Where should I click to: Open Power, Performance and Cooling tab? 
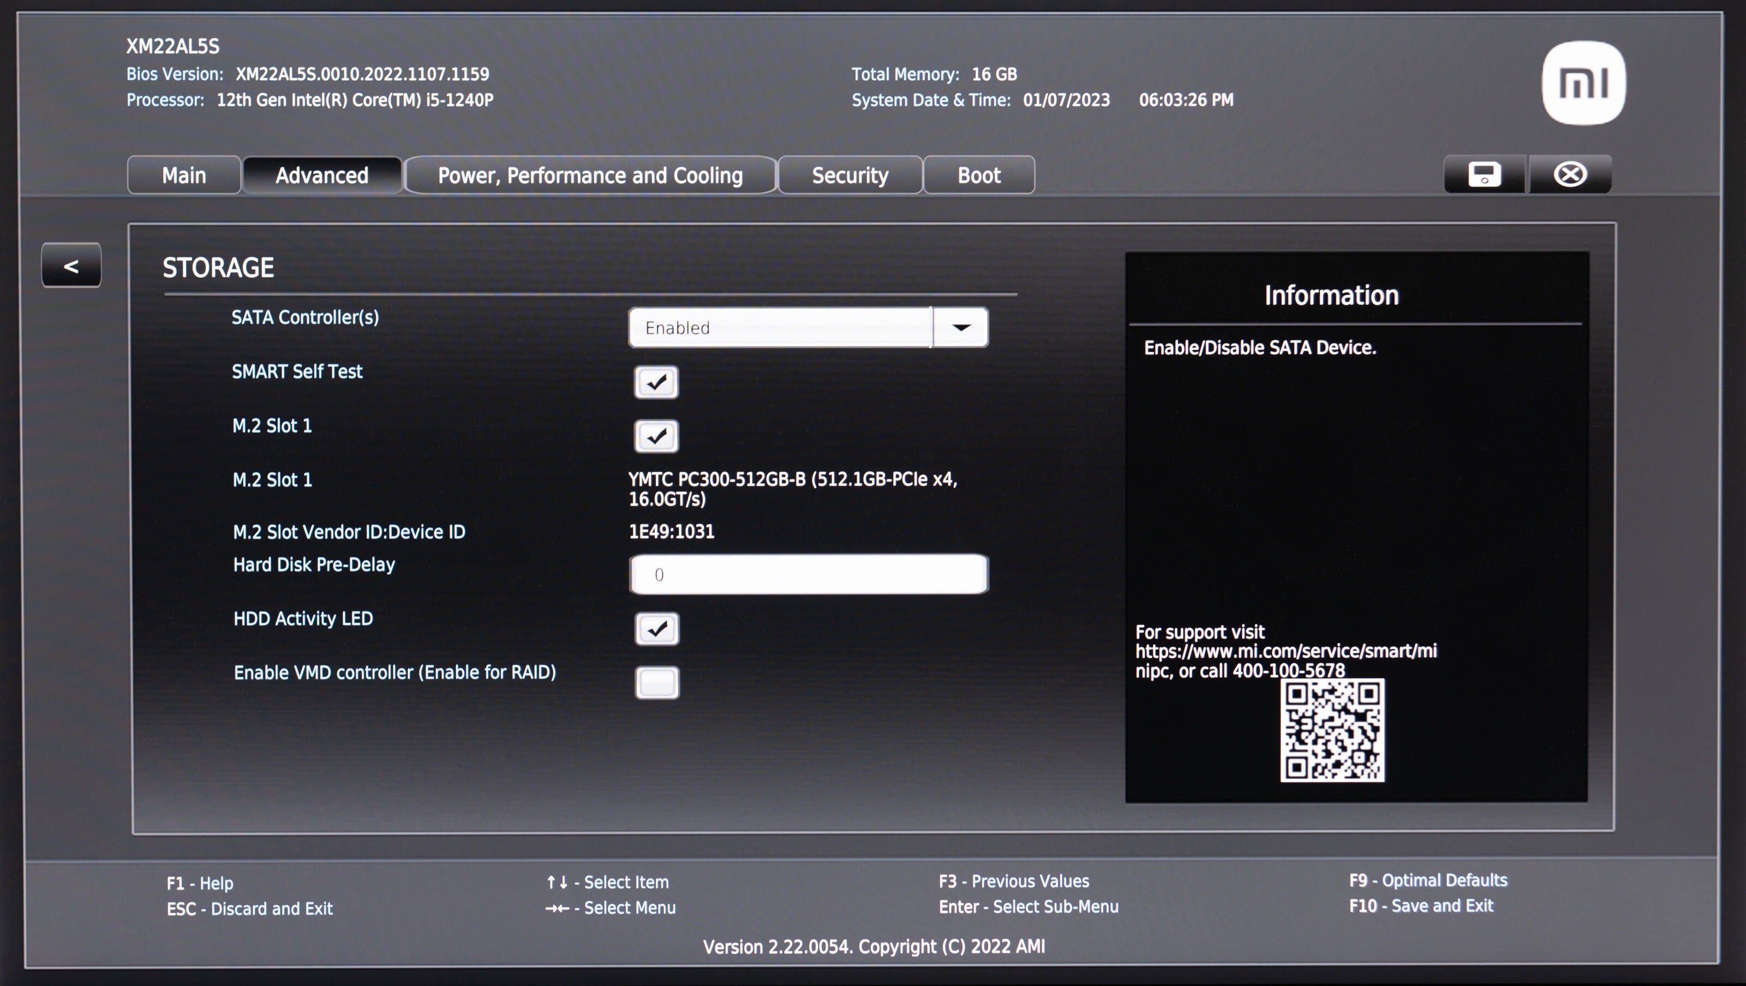(590, 176)
